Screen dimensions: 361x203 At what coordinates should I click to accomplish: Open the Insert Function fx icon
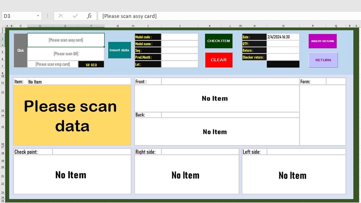[89, 16]
